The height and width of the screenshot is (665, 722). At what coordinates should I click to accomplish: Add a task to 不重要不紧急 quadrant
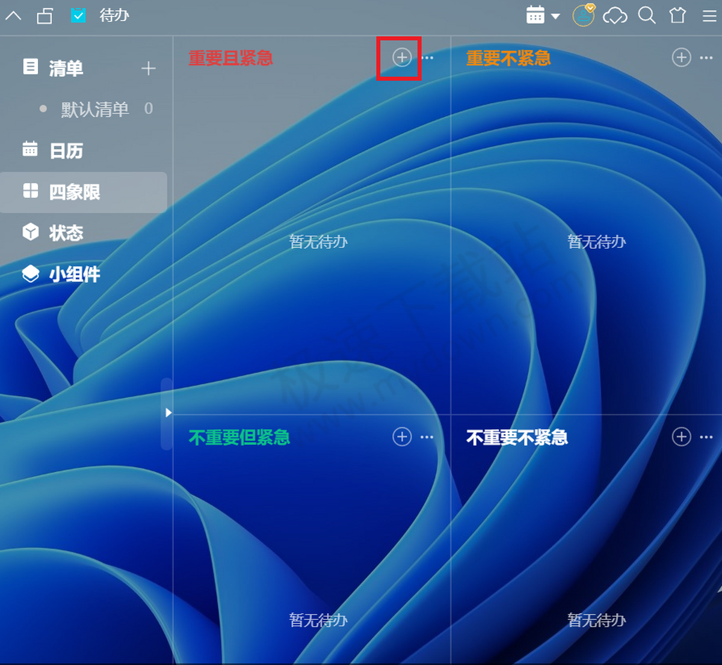coord(681,437)
